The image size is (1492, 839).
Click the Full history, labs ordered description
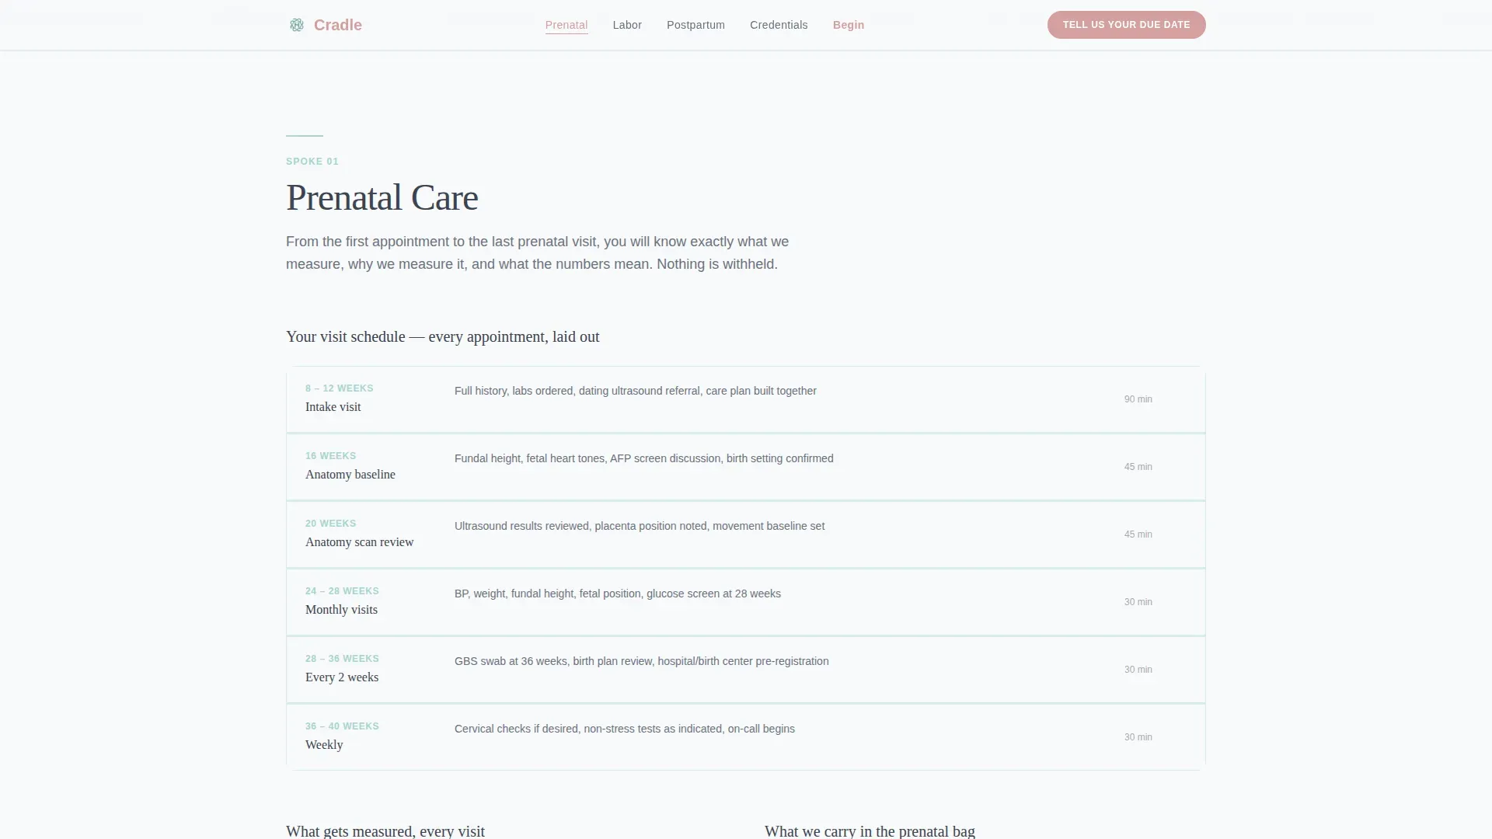(636, 391)
